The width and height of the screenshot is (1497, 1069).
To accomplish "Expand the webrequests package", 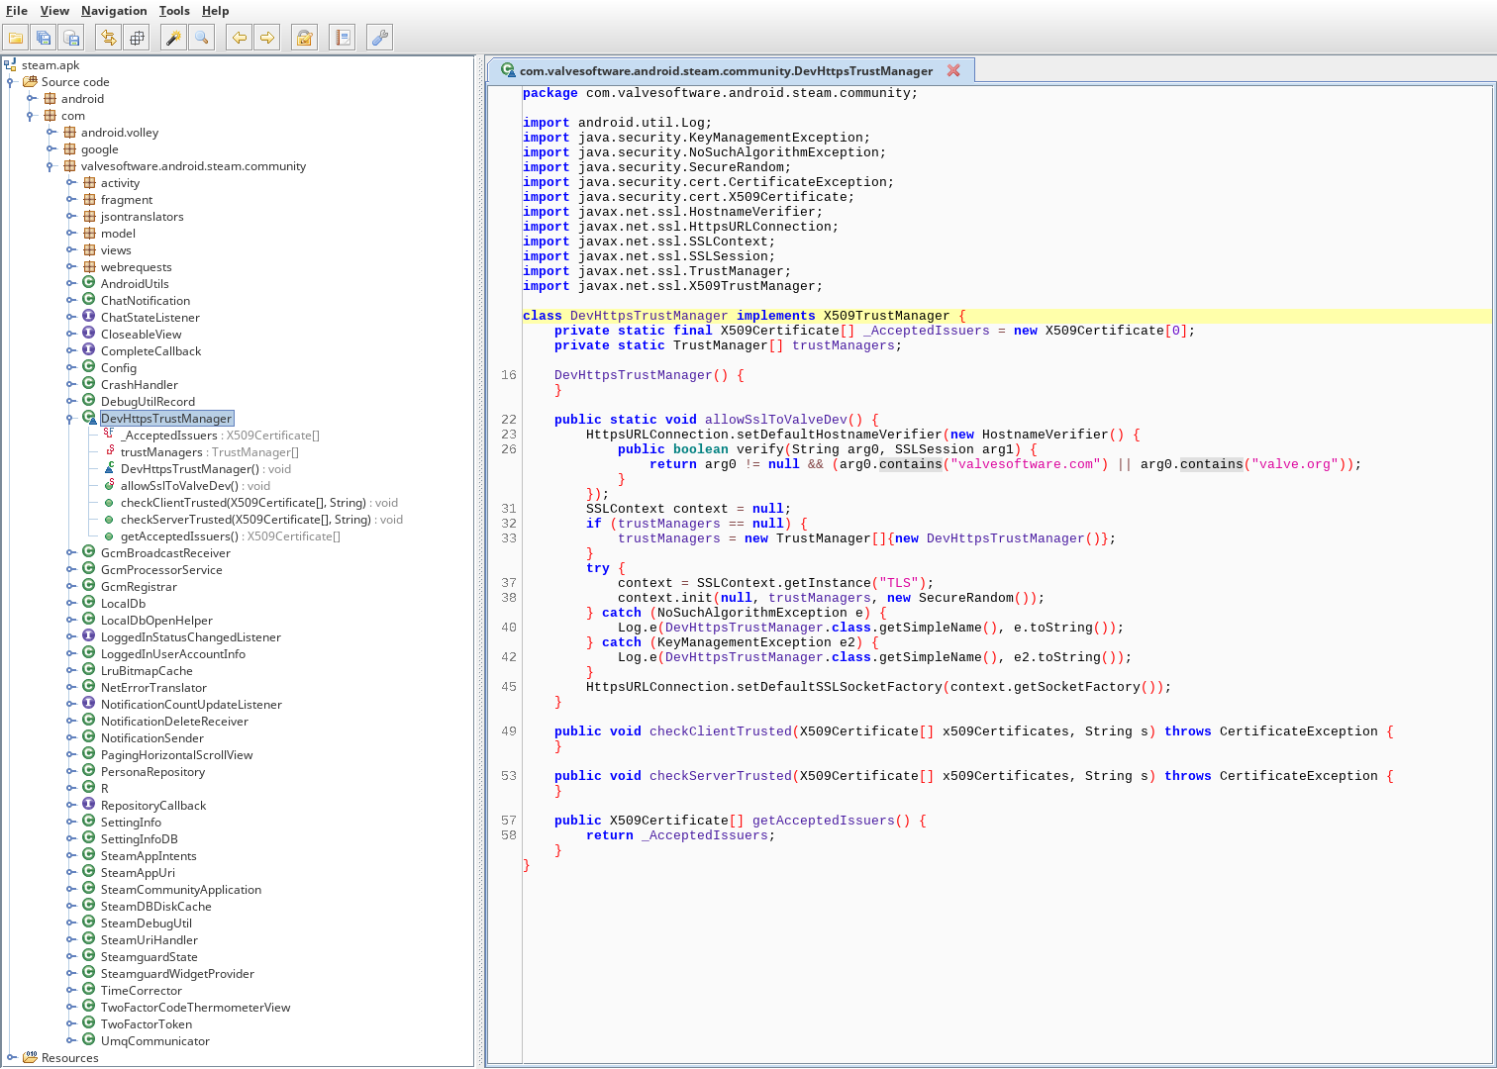I will (70, 267).
